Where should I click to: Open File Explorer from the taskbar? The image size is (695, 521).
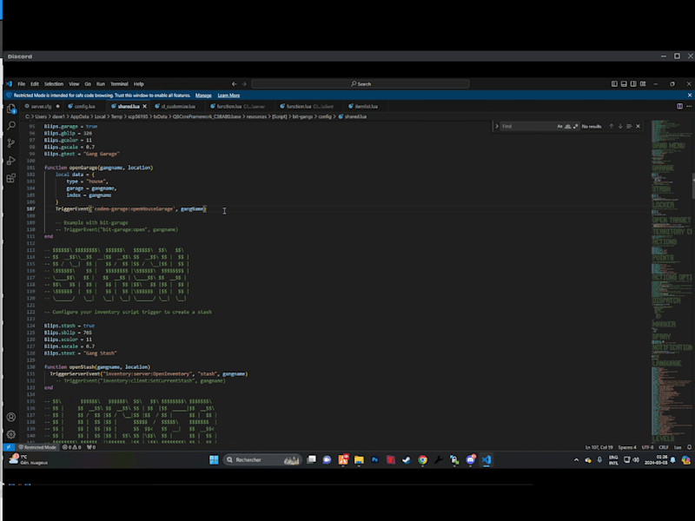coord(359,460)
